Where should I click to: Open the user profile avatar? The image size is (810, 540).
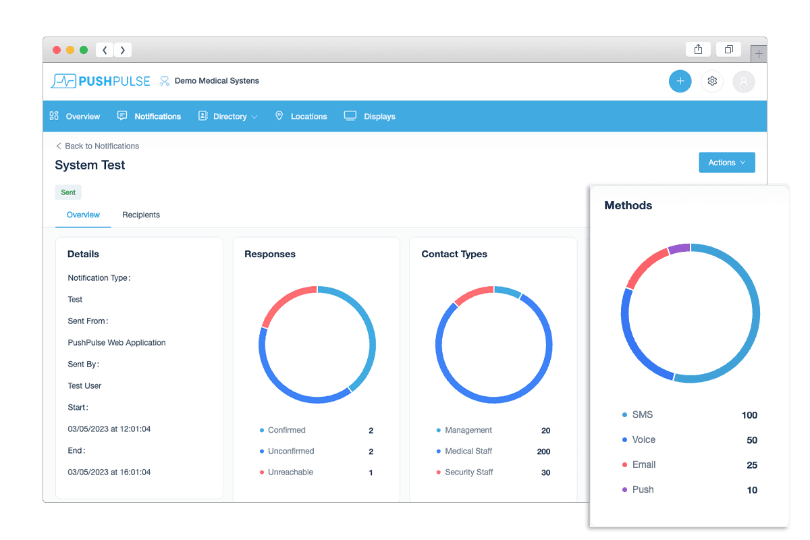tap(744, 81)
